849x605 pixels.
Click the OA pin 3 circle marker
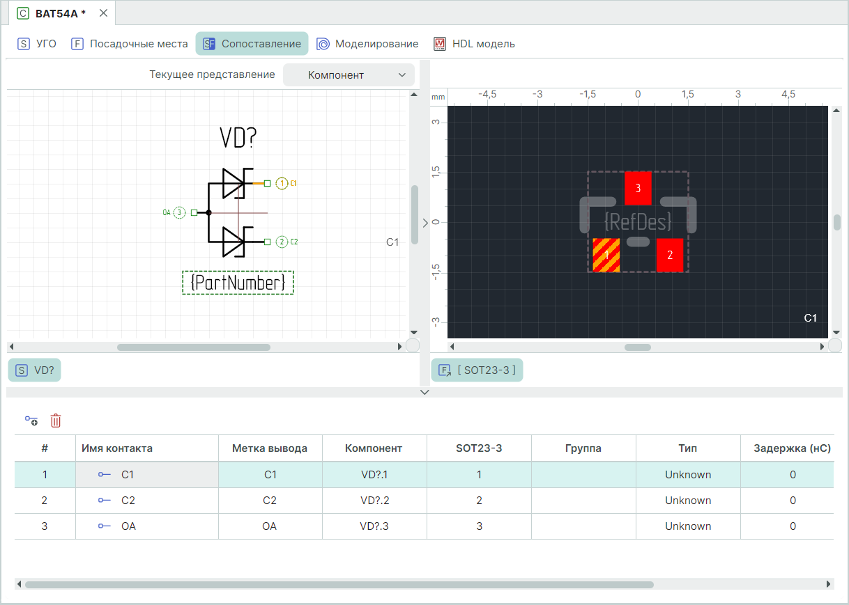click(x=179, y=212)
